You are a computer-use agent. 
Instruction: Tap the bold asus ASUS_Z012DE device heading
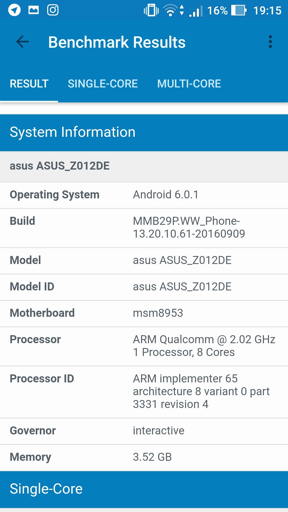59,166
